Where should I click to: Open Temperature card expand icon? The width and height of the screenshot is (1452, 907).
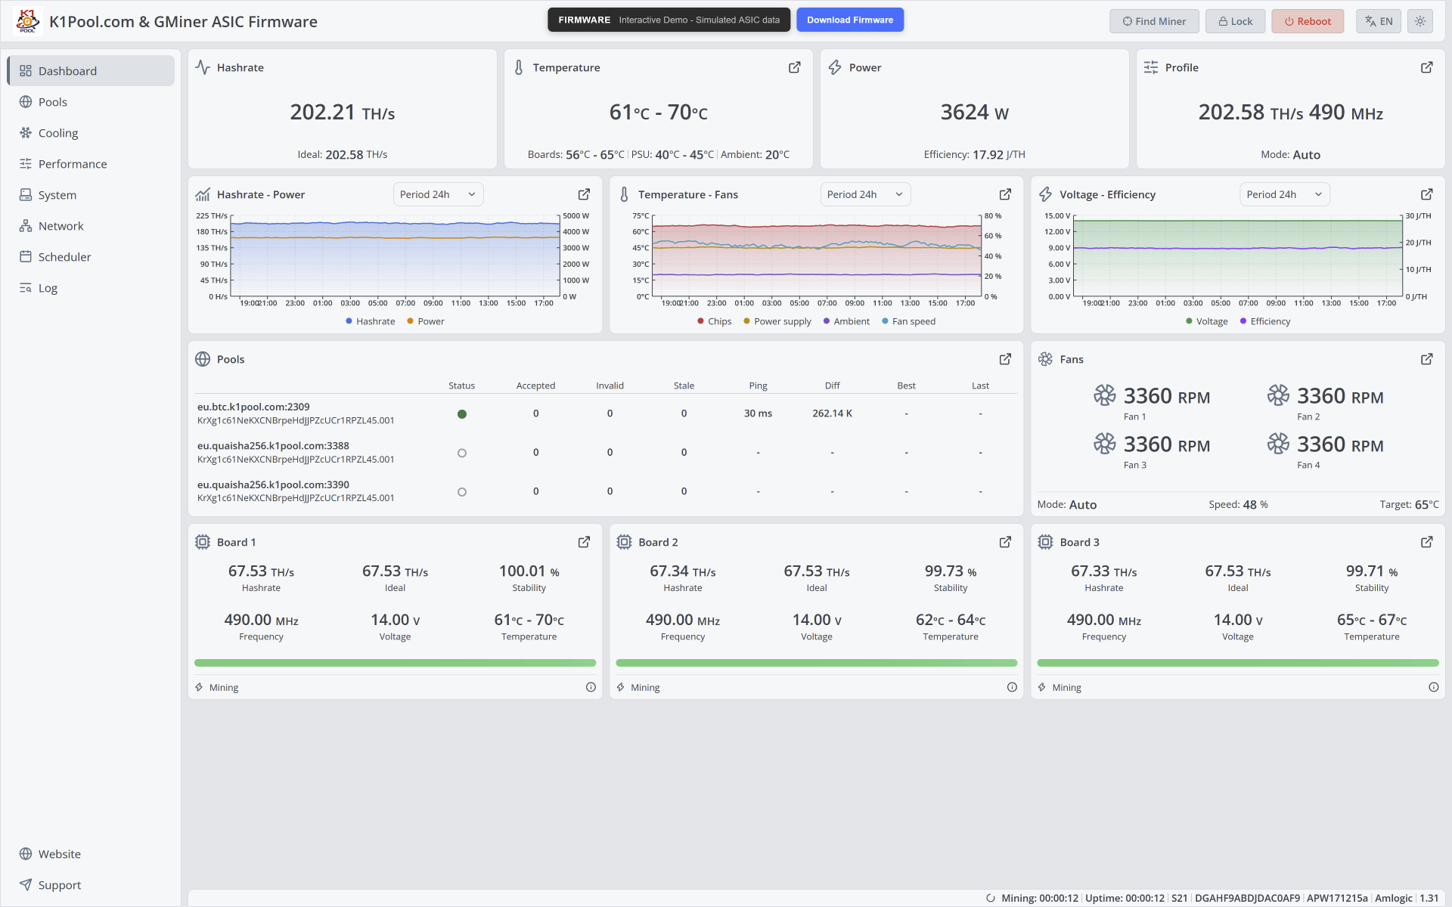click(x=794, y=67)
